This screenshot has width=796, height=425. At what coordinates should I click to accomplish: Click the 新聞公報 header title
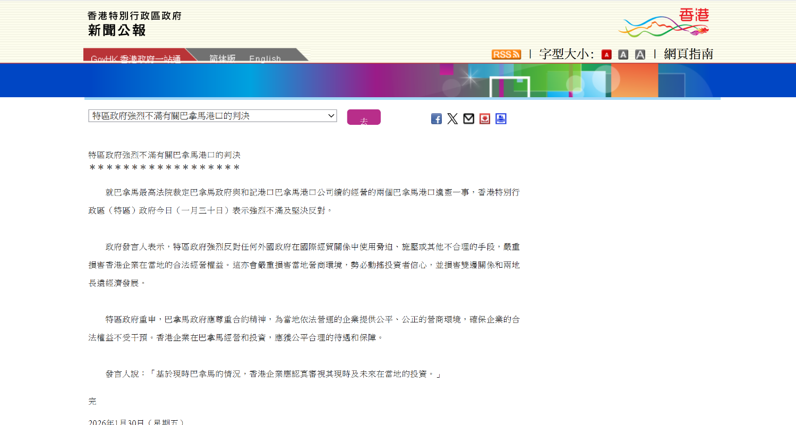117,30
